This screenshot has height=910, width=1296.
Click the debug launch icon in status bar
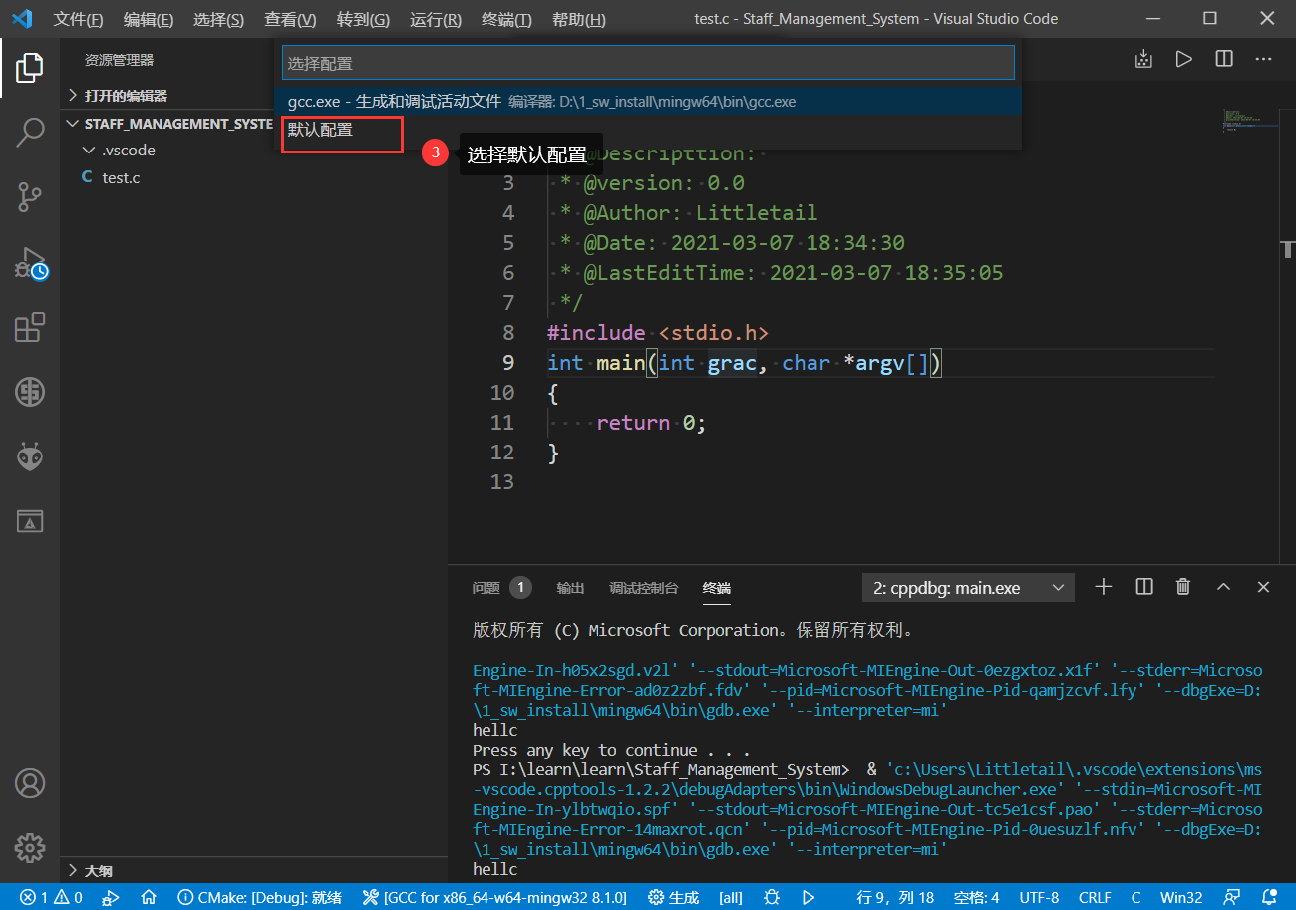coord(112,897)
